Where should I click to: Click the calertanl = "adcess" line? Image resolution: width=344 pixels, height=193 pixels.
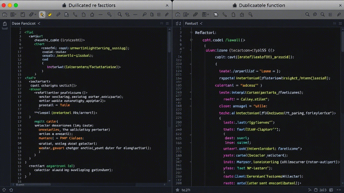pos(238,85)
